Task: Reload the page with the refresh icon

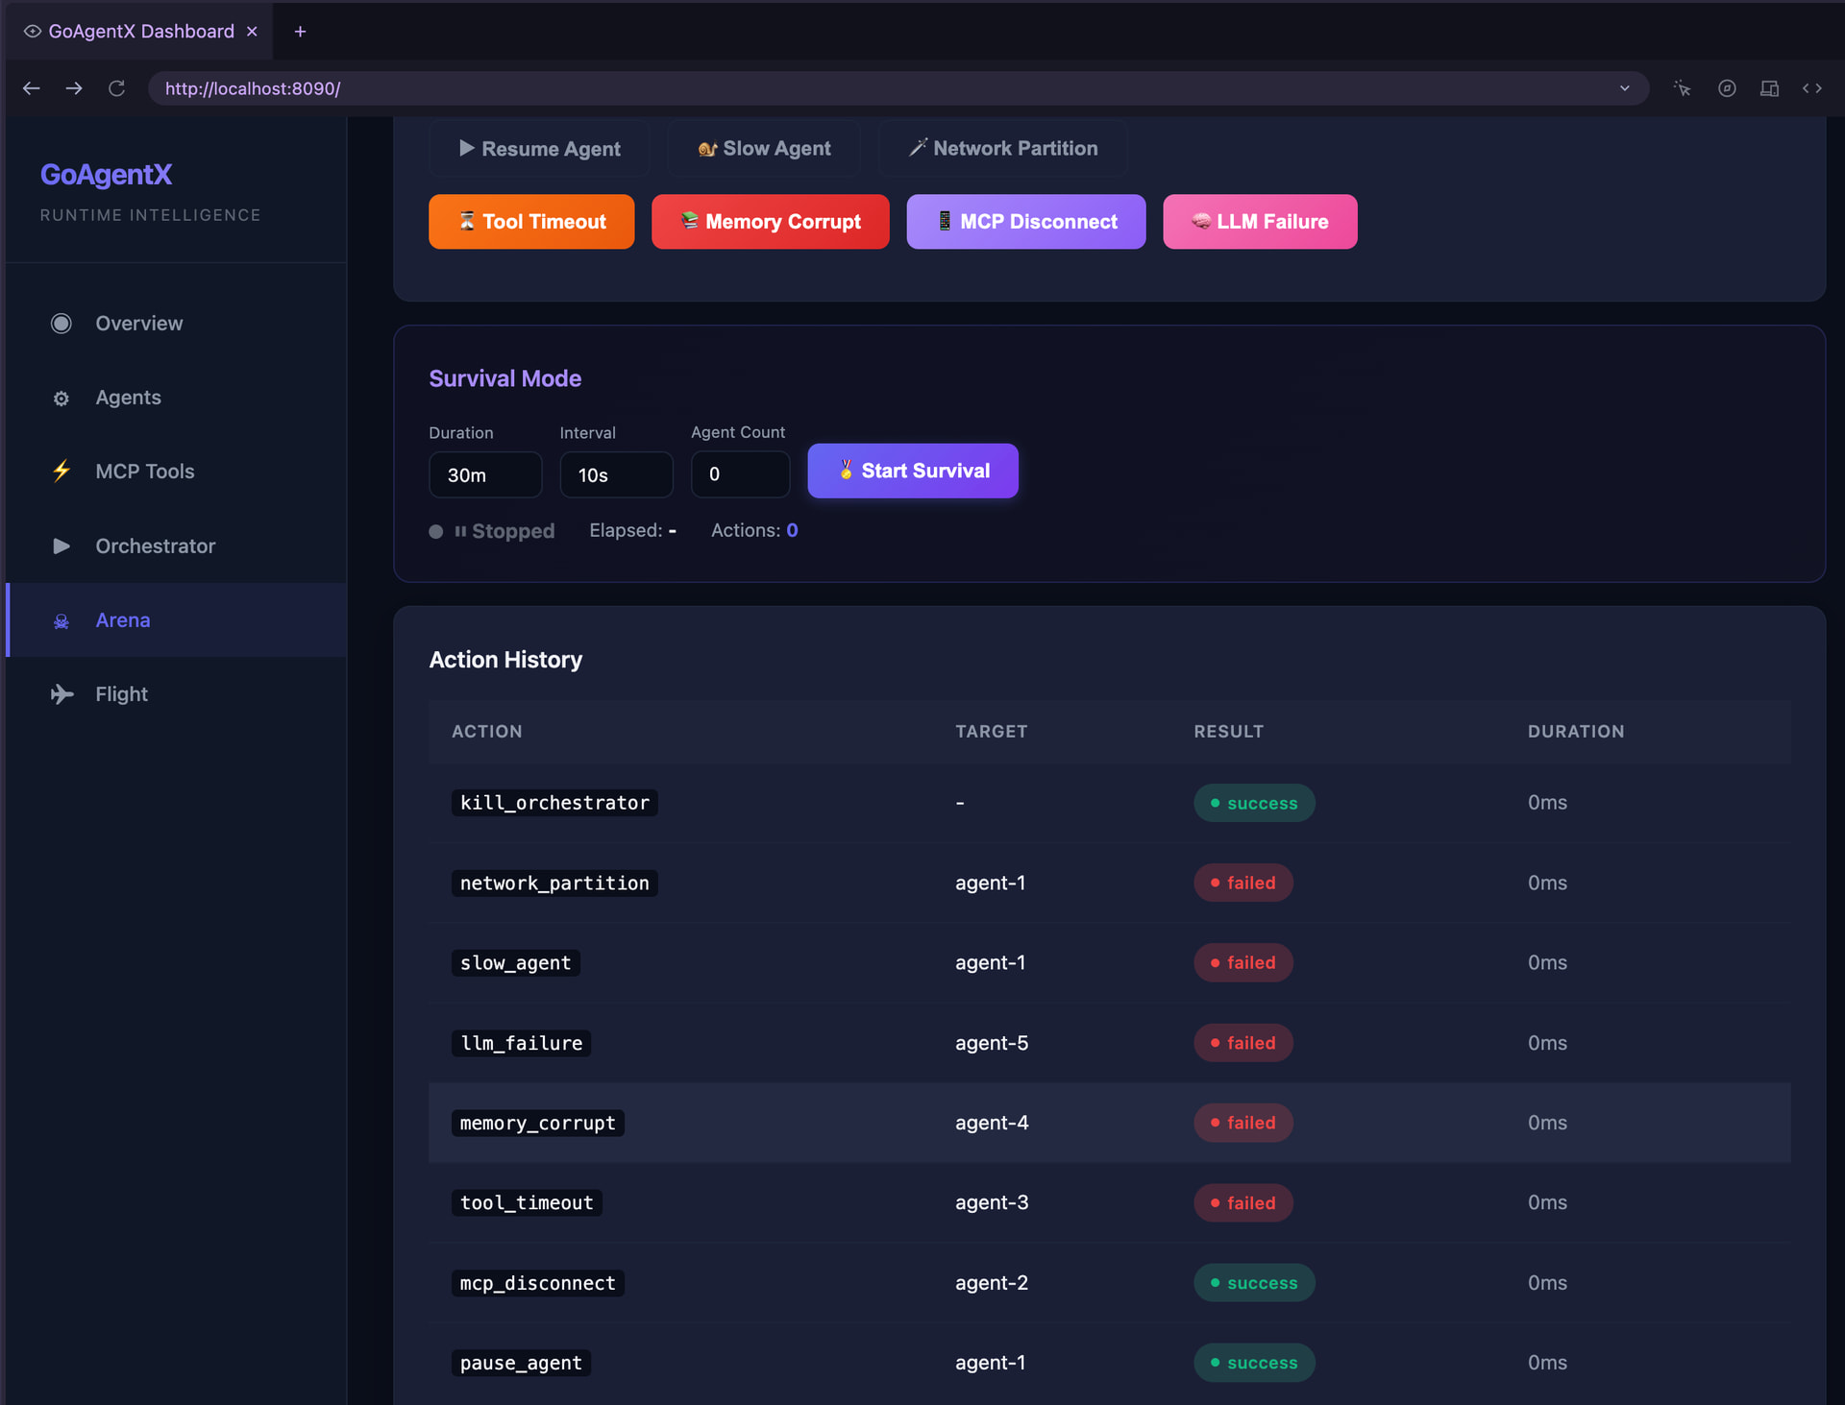Action: tap(116, 88)
